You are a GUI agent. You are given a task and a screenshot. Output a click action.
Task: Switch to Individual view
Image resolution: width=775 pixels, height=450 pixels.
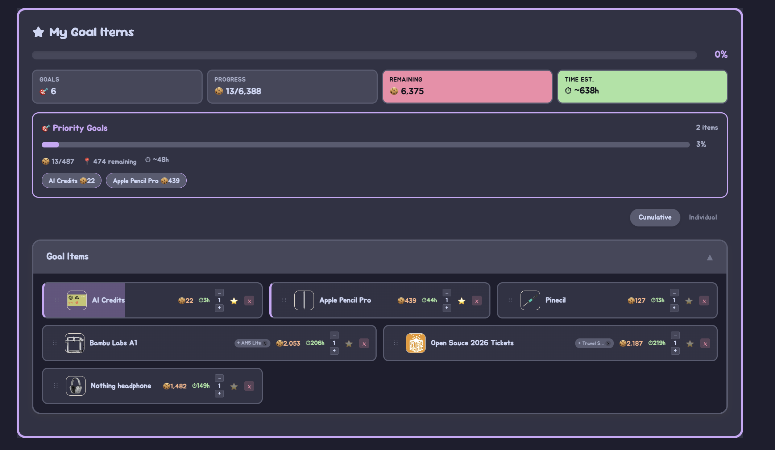tap(703, 217)
